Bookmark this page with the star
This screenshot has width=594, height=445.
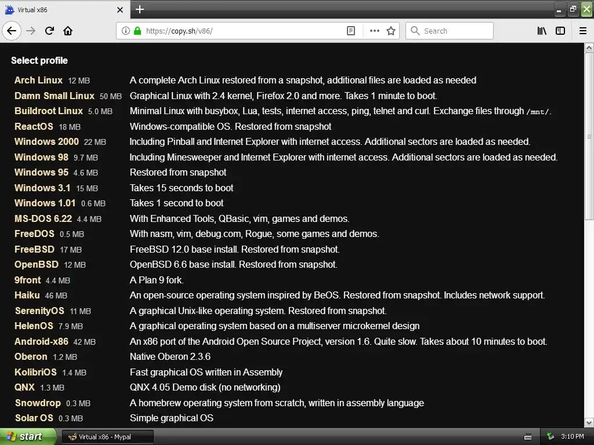(x=391, y=31)
